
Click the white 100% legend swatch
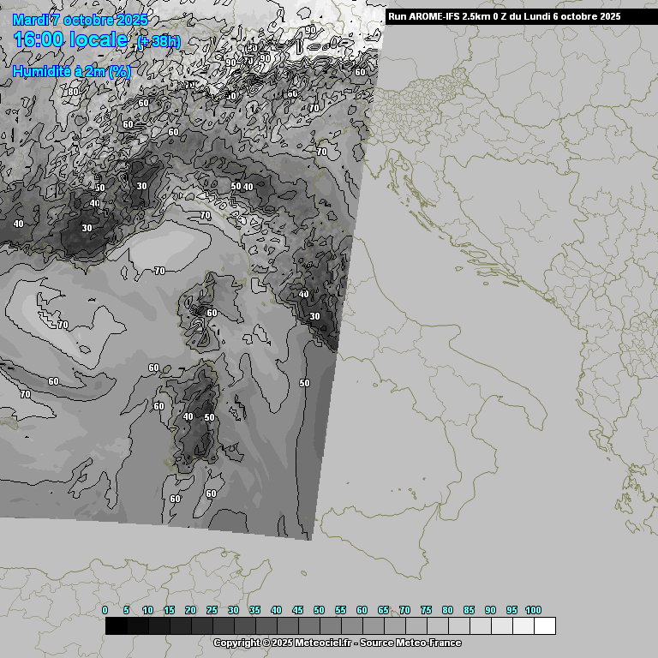pyautogui.click(x=544, y=626)
